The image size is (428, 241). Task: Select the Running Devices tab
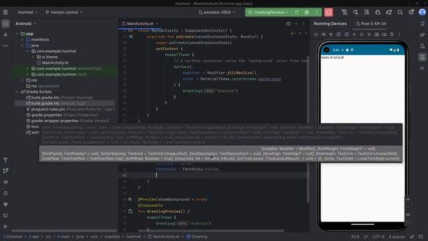pos(330,24)
